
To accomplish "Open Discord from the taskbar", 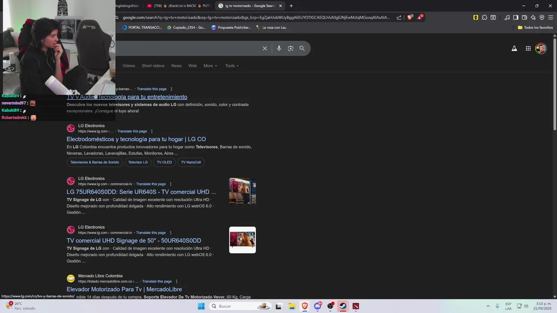I will pos(318,306).
